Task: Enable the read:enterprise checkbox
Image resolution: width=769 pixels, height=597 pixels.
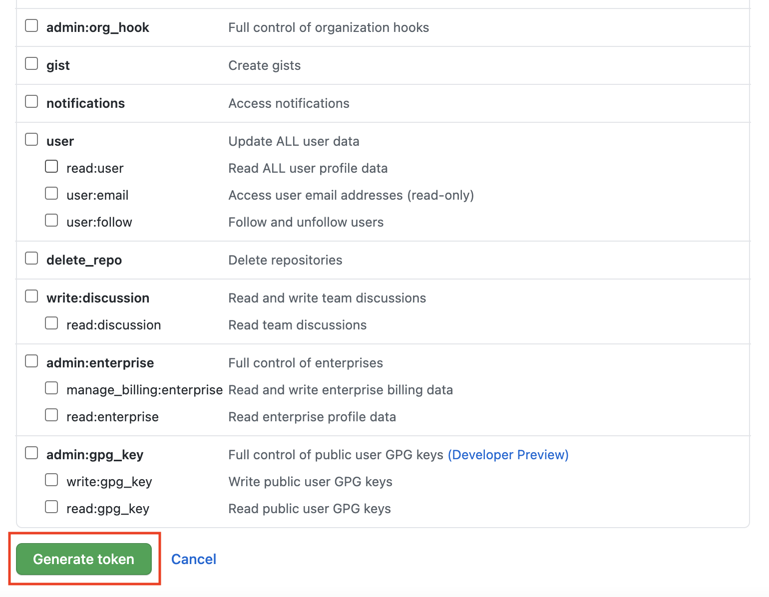Action: [51, 415]
